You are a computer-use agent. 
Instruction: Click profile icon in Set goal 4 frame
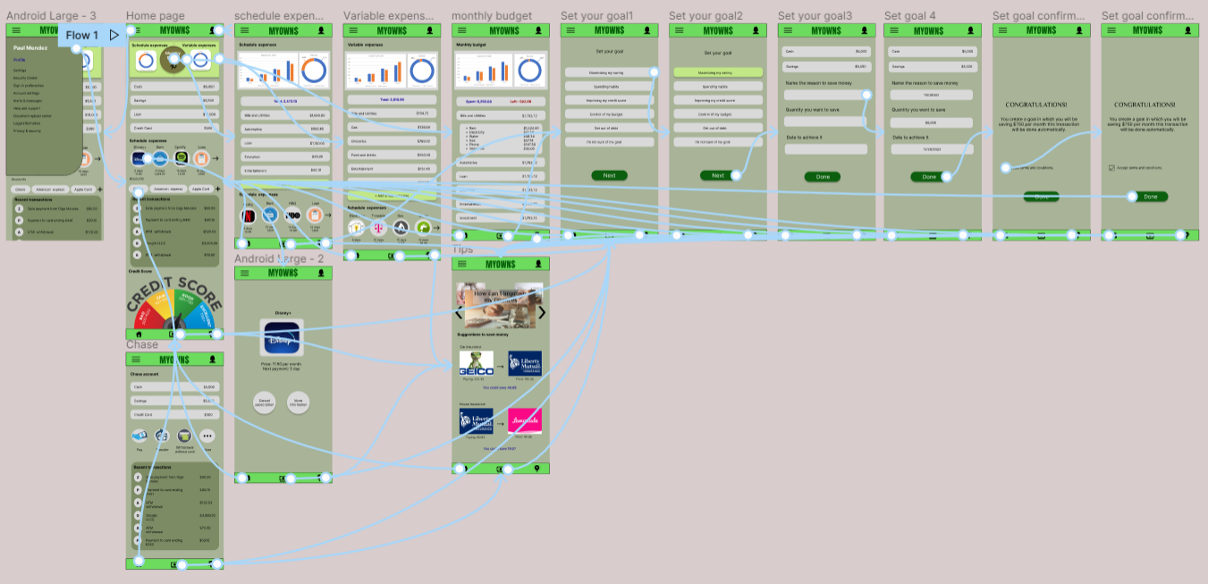[971, 30]
